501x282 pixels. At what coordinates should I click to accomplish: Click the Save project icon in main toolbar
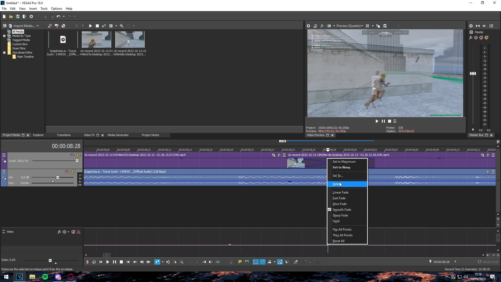18,16
